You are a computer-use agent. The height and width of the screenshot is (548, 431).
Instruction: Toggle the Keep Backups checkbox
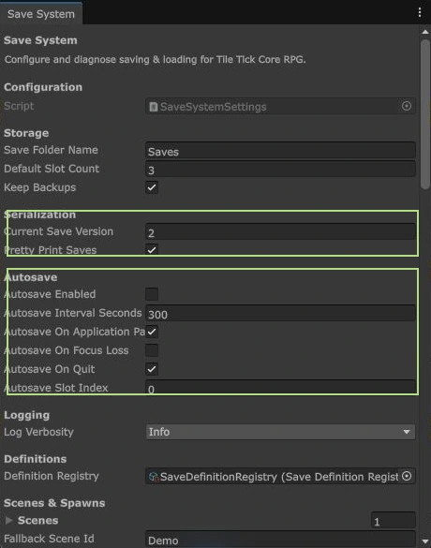(152, 187)
